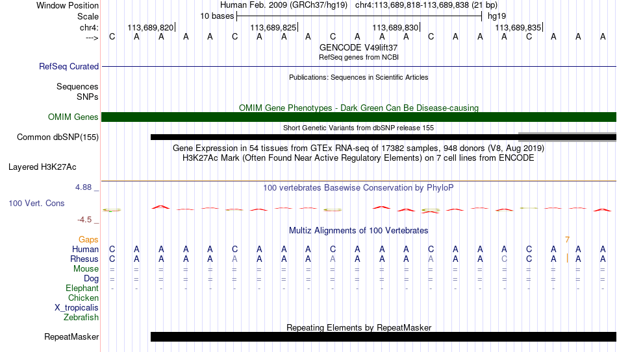Click the black RepeatMasker element bar
Viewport: 617px width, 352px height.
383,336
